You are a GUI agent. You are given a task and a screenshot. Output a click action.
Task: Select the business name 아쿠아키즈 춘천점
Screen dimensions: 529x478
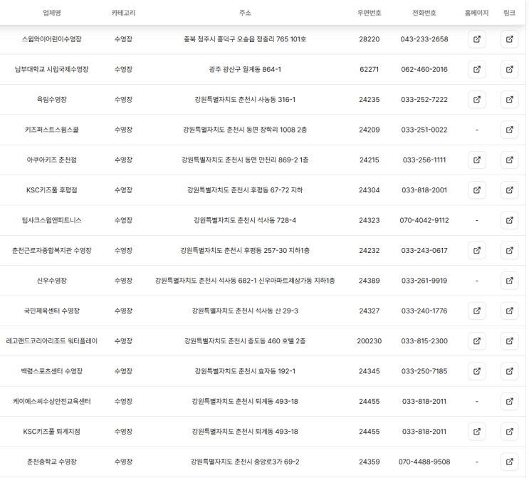point(51,160)
